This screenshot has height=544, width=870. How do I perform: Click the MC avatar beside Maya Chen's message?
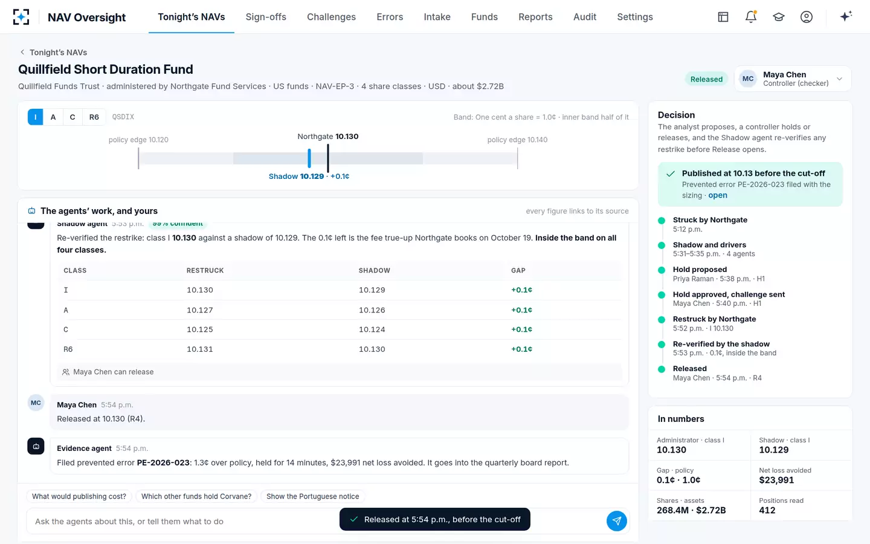36,403
